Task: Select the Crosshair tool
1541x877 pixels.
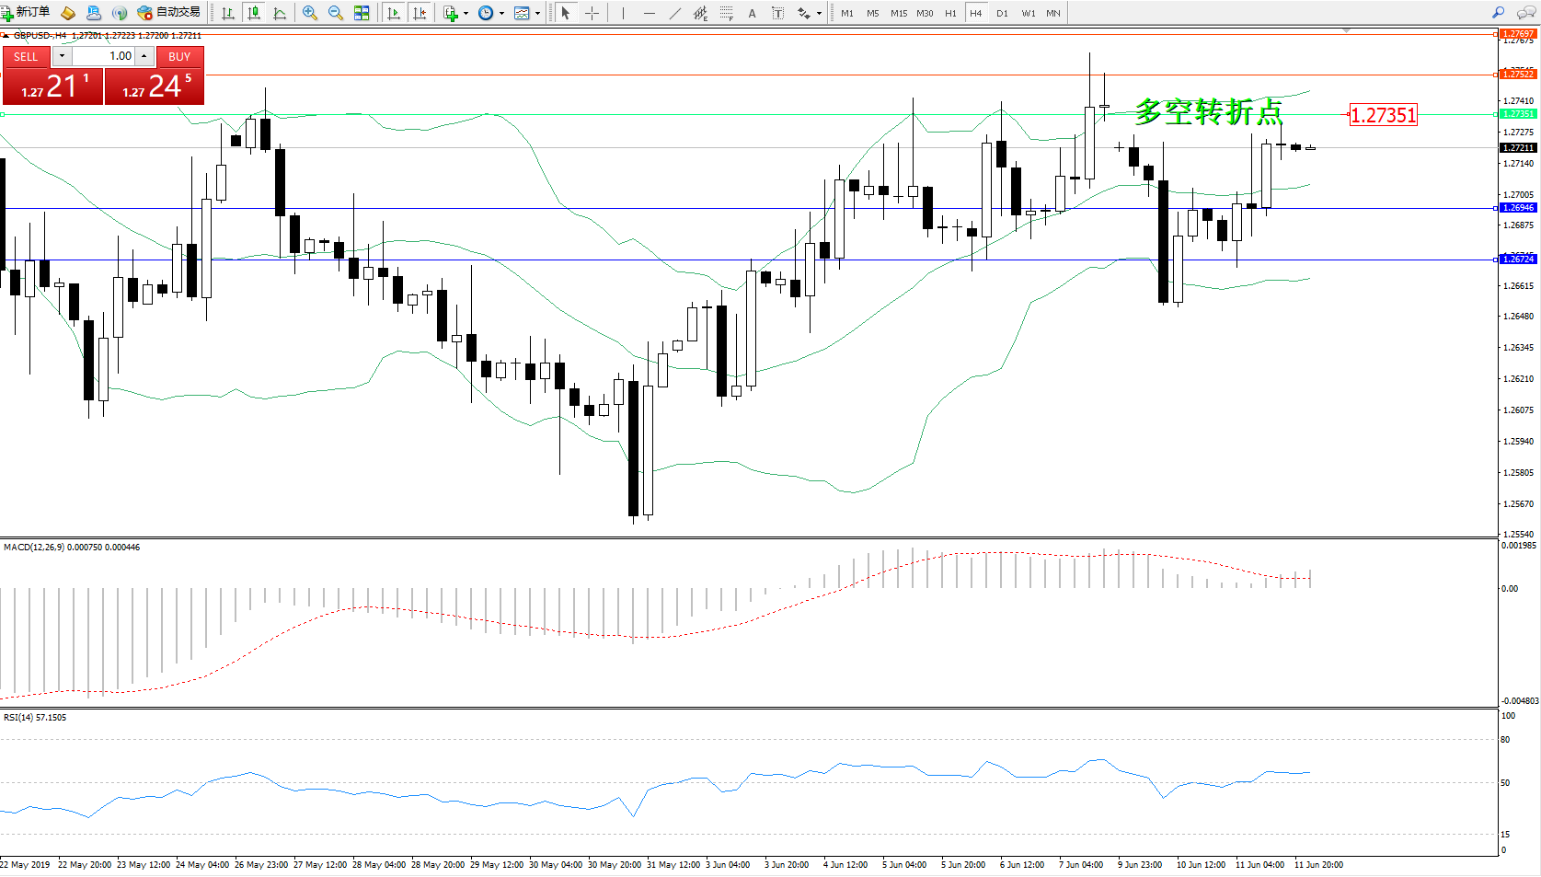Action: tap(592, 13)
